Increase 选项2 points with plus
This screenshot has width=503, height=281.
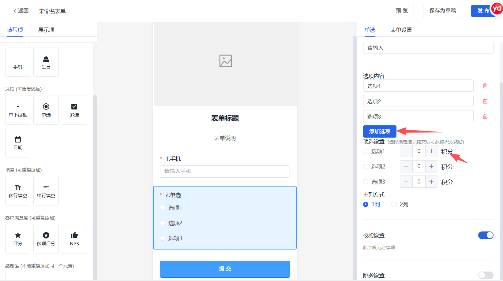pos(431,166)
